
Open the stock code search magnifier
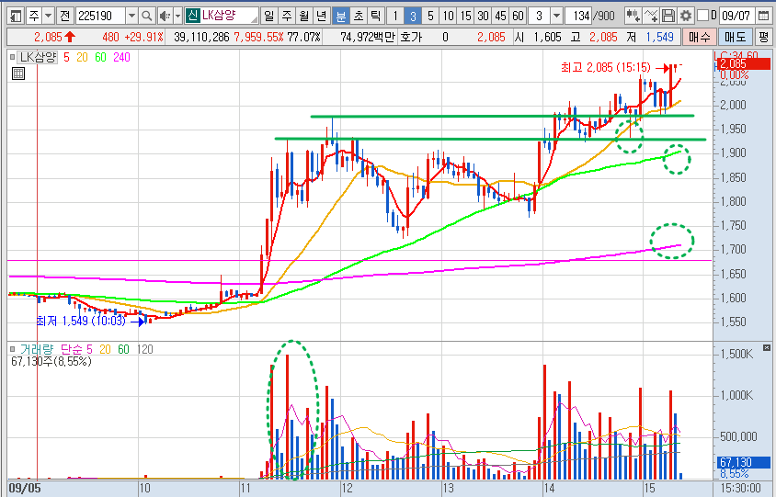146,17
